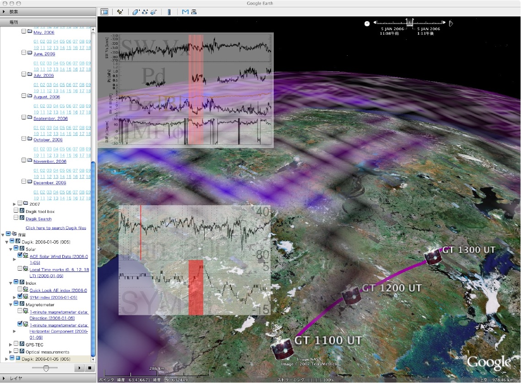Check the Optical measurements checkbox
The image size is (521, 383).
click(16, 351)
